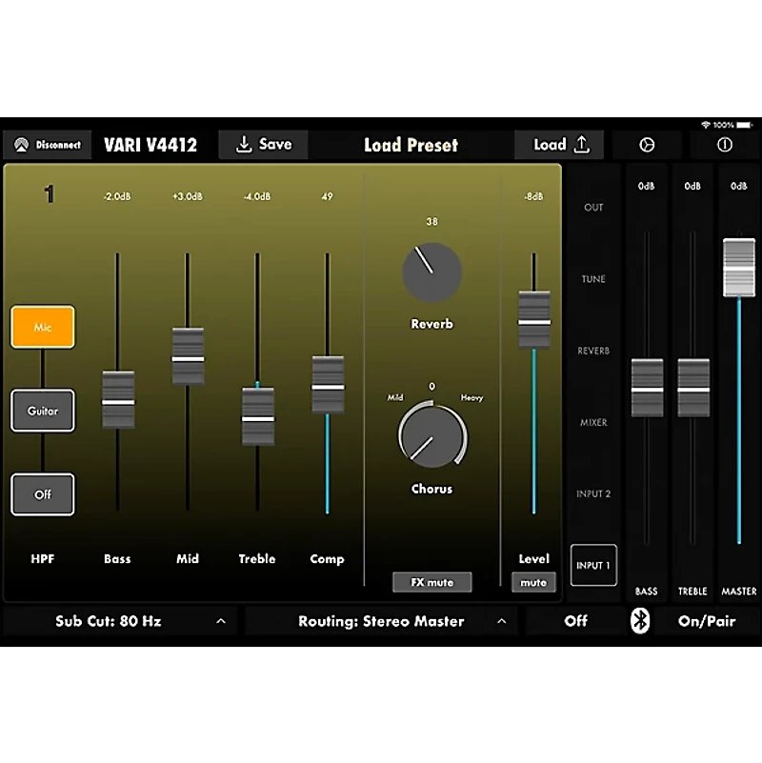Tap the Bluetooth icon at the bottom

(641, 621)
